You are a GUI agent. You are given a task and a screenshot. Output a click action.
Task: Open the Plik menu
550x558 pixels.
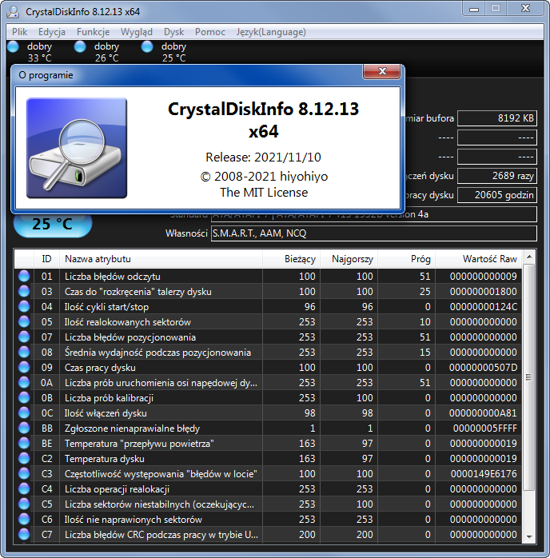(19, 32)
